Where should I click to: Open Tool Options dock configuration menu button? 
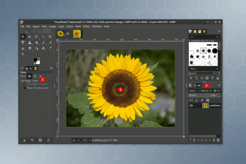point(51,68)
